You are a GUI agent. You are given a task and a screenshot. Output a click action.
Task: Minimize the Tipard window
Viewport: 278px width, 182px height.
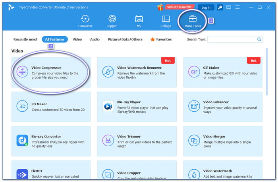point(251,7)
